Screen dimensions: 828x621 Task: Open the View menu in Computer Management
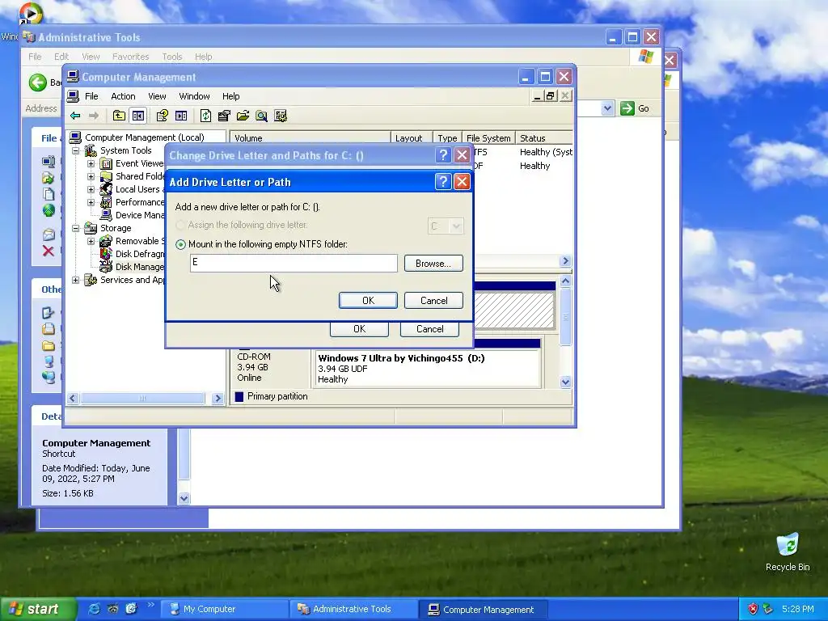click(157, 96)
